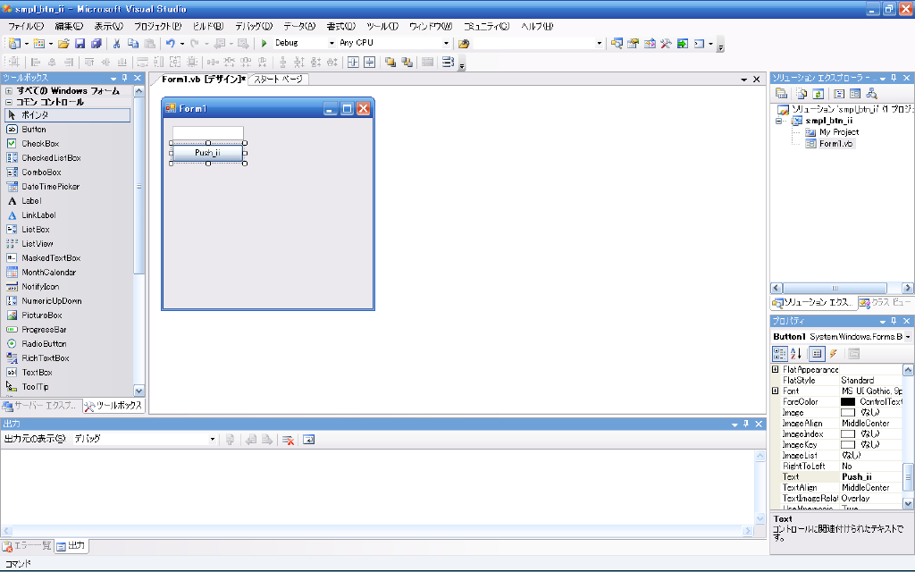Image resolution: width=915 pixels, height=572 pixels.
Task: Click Properties icon in Solution Explorer toolbar
Action: point(781,93)
